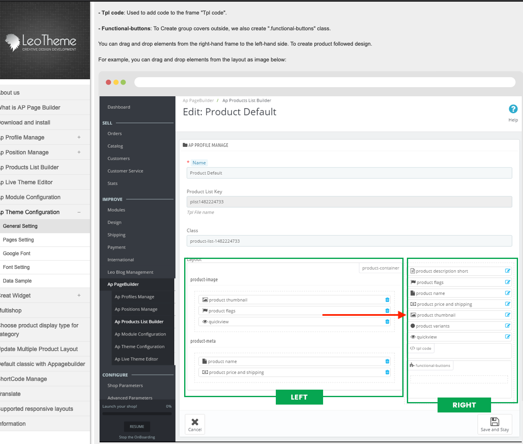Screen dimensions: 523x444
Task: Collapse Ap Theme Configuration with minus
Action: click(x=79, y=212)
